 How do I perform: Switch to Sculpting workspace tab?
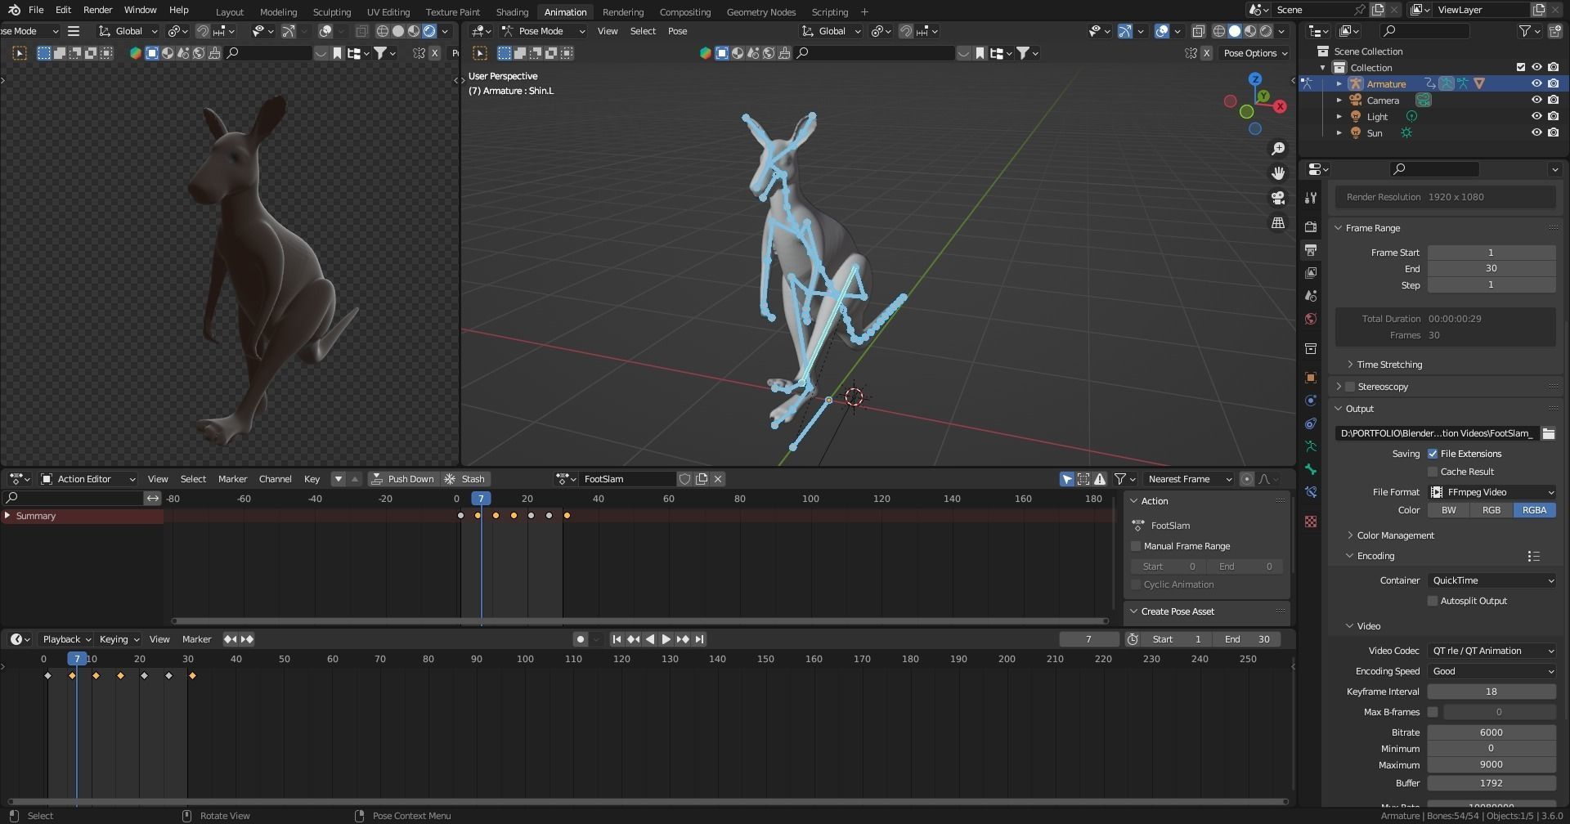click(331, 12)
